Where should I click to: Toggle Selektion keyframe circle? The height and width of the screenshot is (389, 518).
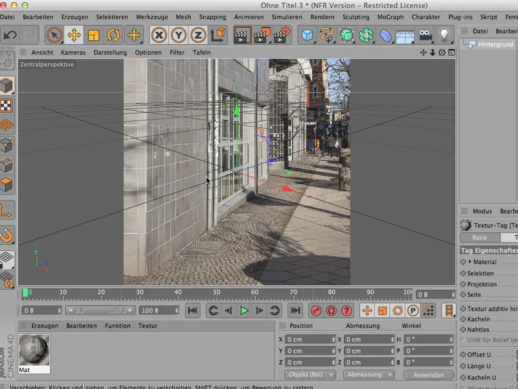pos(463,273)
